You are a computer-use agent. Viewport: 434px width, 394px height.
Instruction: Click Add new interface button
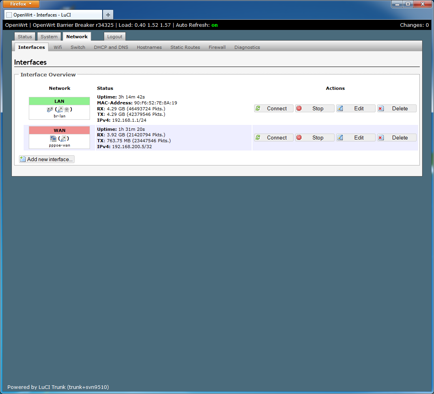[47, 159]
